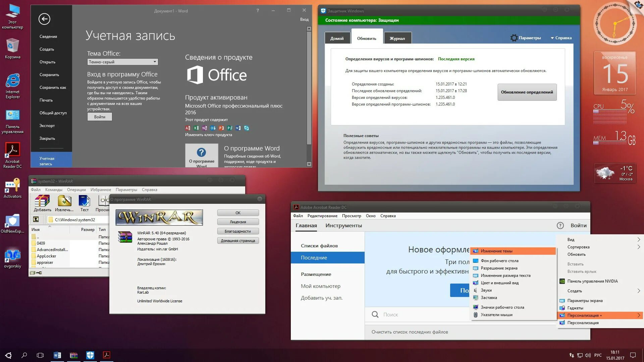The image size is (644, 362).
Task: Click the Access icon in Office products
Action: (x=188, y=128)
